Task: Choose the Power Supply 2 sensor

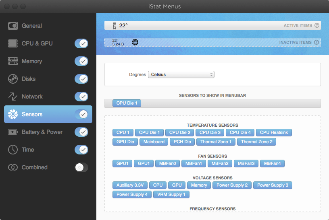Action: [x=232, y=185]
